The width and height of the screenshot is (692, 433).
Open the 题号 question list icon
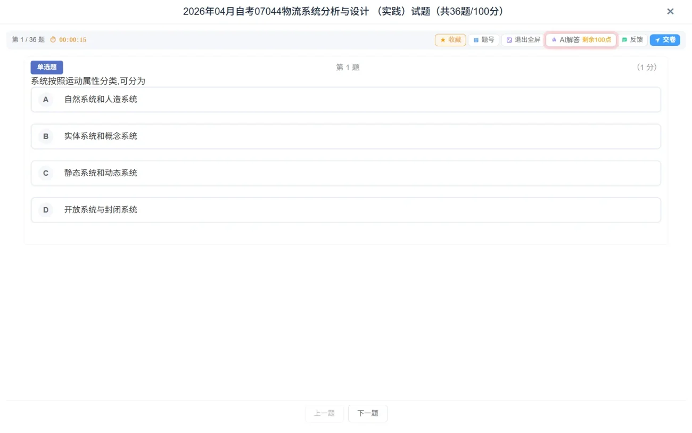[476, 40]
